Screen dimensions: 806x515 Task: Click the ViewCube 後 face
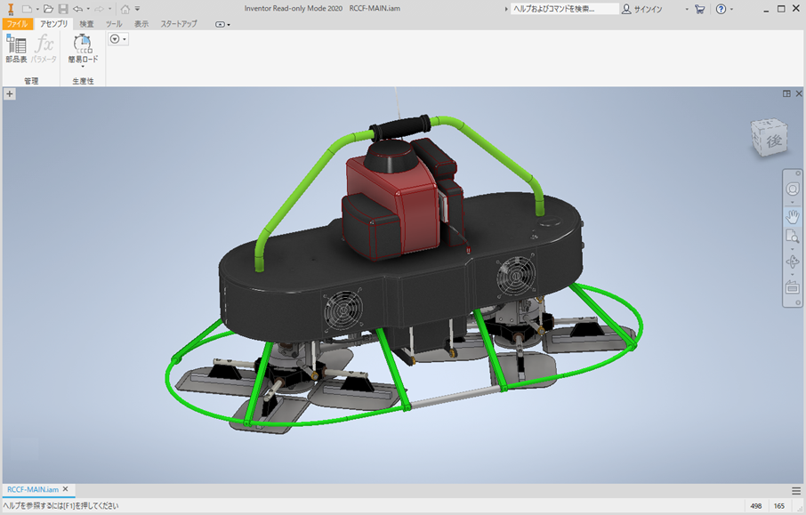(773, 141)
